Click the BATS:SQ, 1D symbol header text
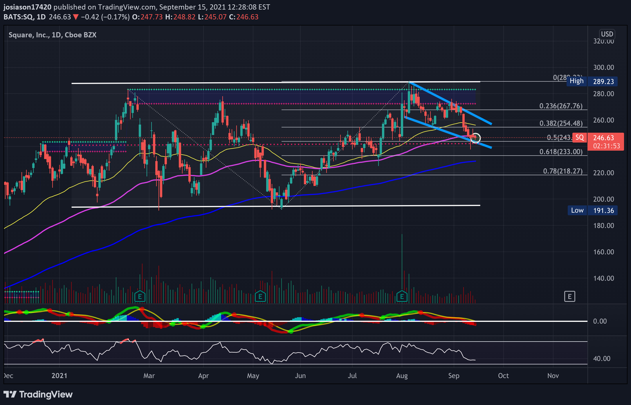Screen dimensions: 631x405 pyautogui.click(x=25, y=17)
